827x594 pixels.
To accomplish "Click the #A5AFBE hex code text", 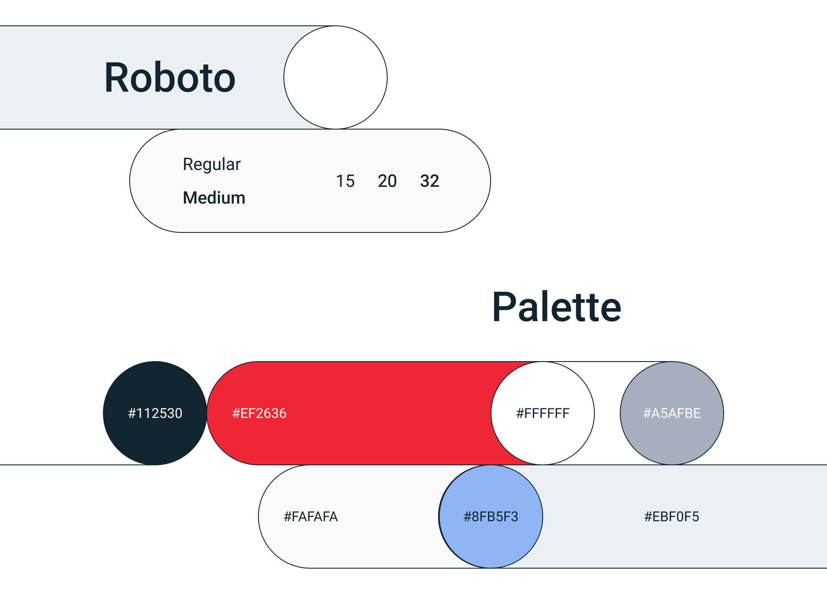I will [672, 413].
